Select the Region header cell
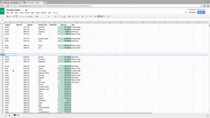The height and width of the screenshot is (118, 210). click(10, 25)
